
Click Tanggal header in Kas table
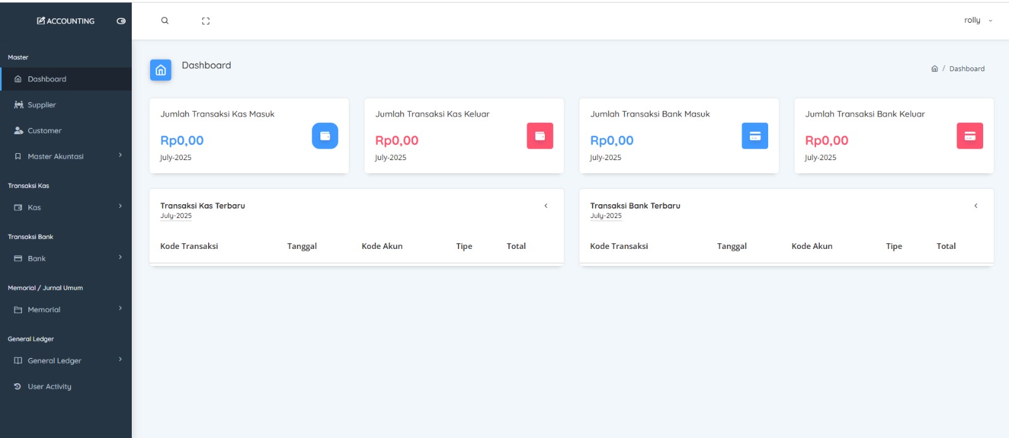(302, 246)
